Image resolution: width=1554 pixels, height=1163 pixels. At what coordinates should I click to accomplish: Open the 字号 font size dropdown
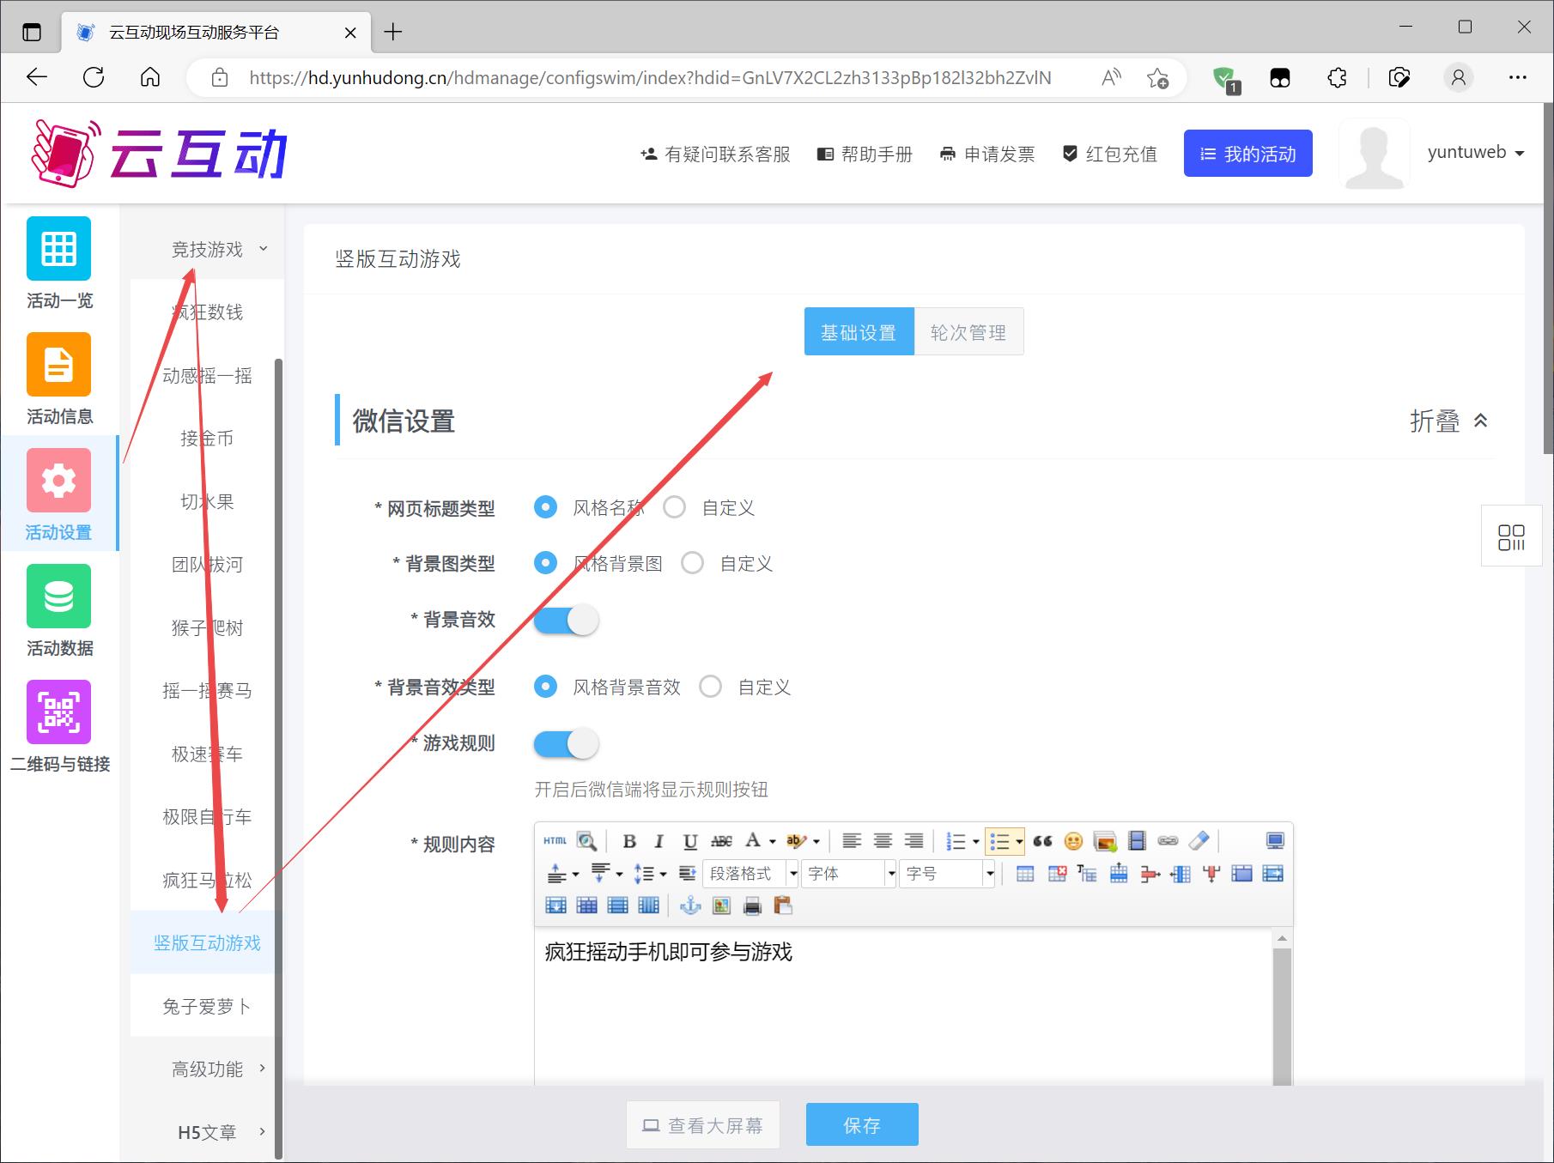(948, 874)
